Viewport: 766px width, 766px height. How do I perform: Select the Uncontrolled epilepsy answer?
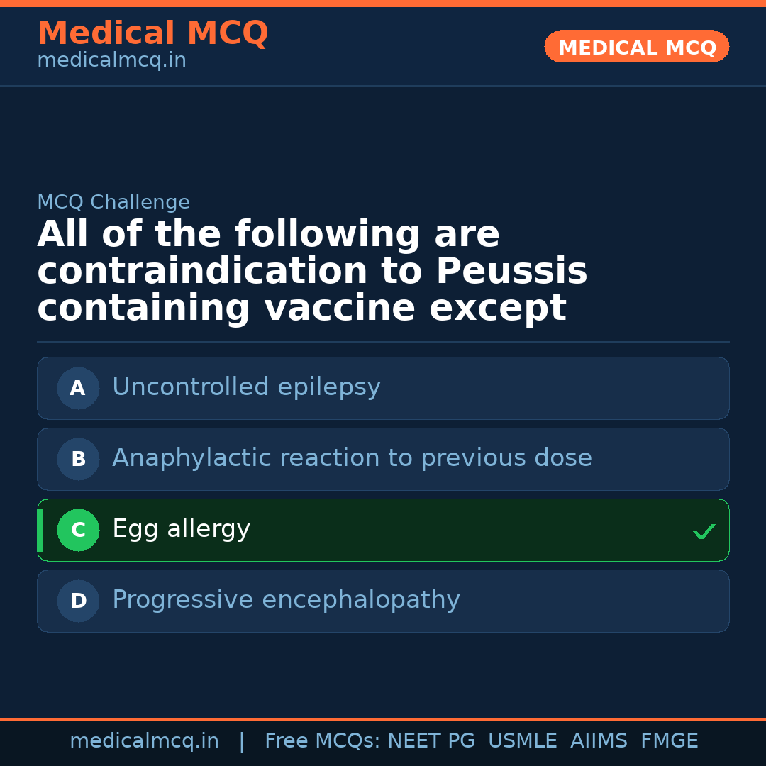point(246,387)
